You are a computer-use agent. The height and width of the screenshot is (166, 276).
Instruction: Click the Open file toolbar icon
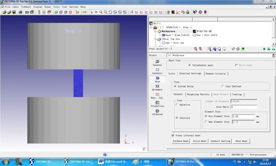point(4,12)
